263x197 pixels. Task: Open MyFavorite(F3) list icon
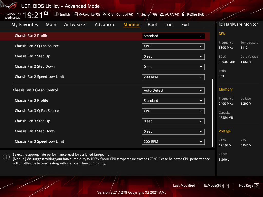(x=75, y=14)
